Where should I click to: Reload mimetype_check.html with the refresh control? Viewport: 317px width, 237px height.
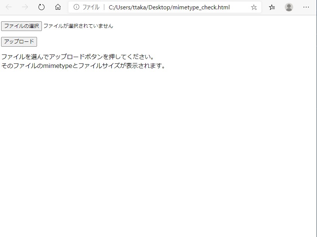coord(41,7)
